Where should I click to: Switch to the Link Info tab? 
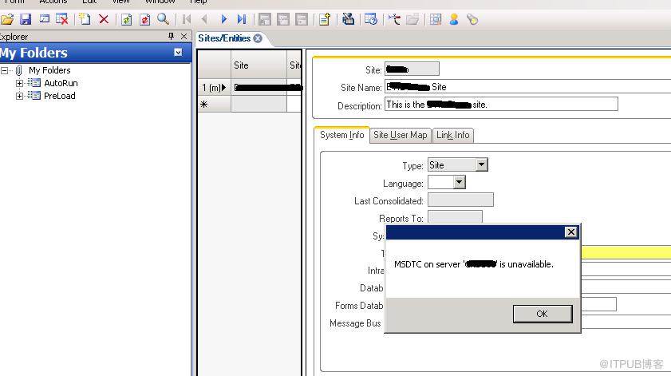(x=452, y=136)
